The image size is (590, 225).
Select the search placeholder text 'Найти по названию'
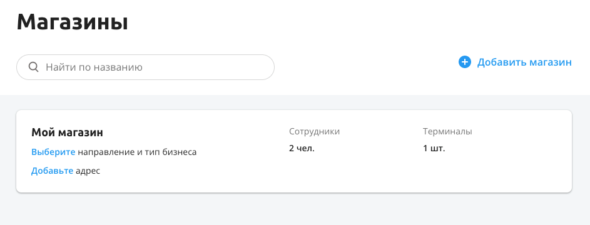94,67
